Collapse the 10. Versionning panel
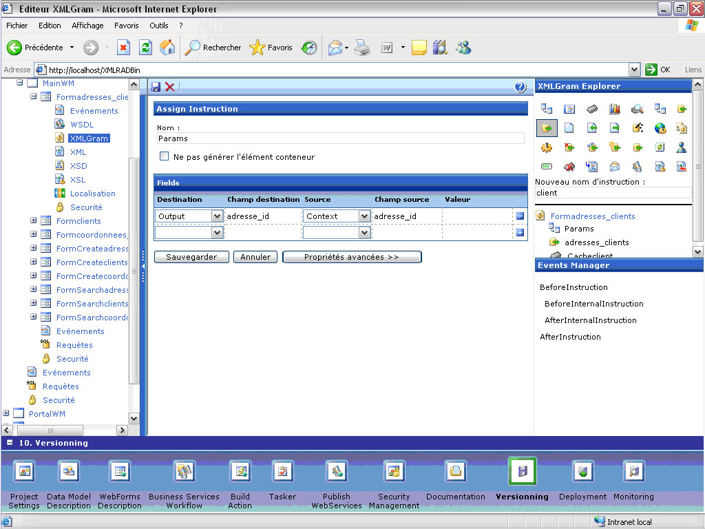 (10, 443)
